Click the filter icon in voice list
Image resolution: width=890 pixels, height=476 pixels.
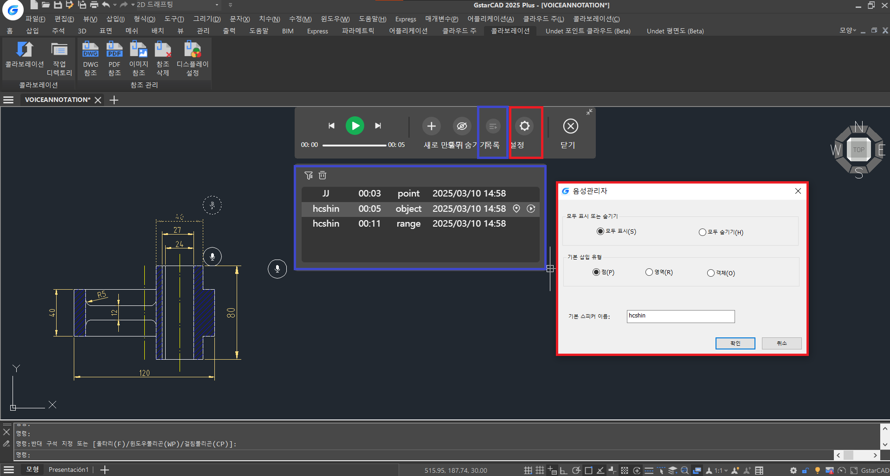click(x=309, y=175)
